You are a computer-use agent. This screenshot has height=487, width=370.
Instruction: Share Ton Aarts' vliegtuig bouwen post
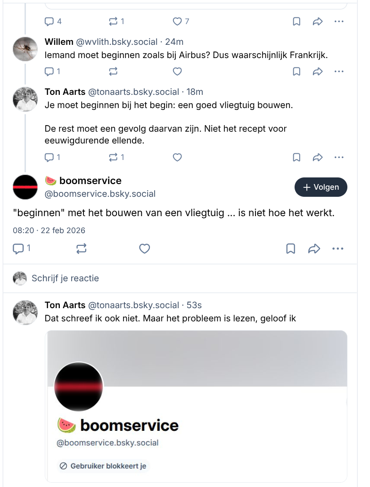[x=318, y=157]
